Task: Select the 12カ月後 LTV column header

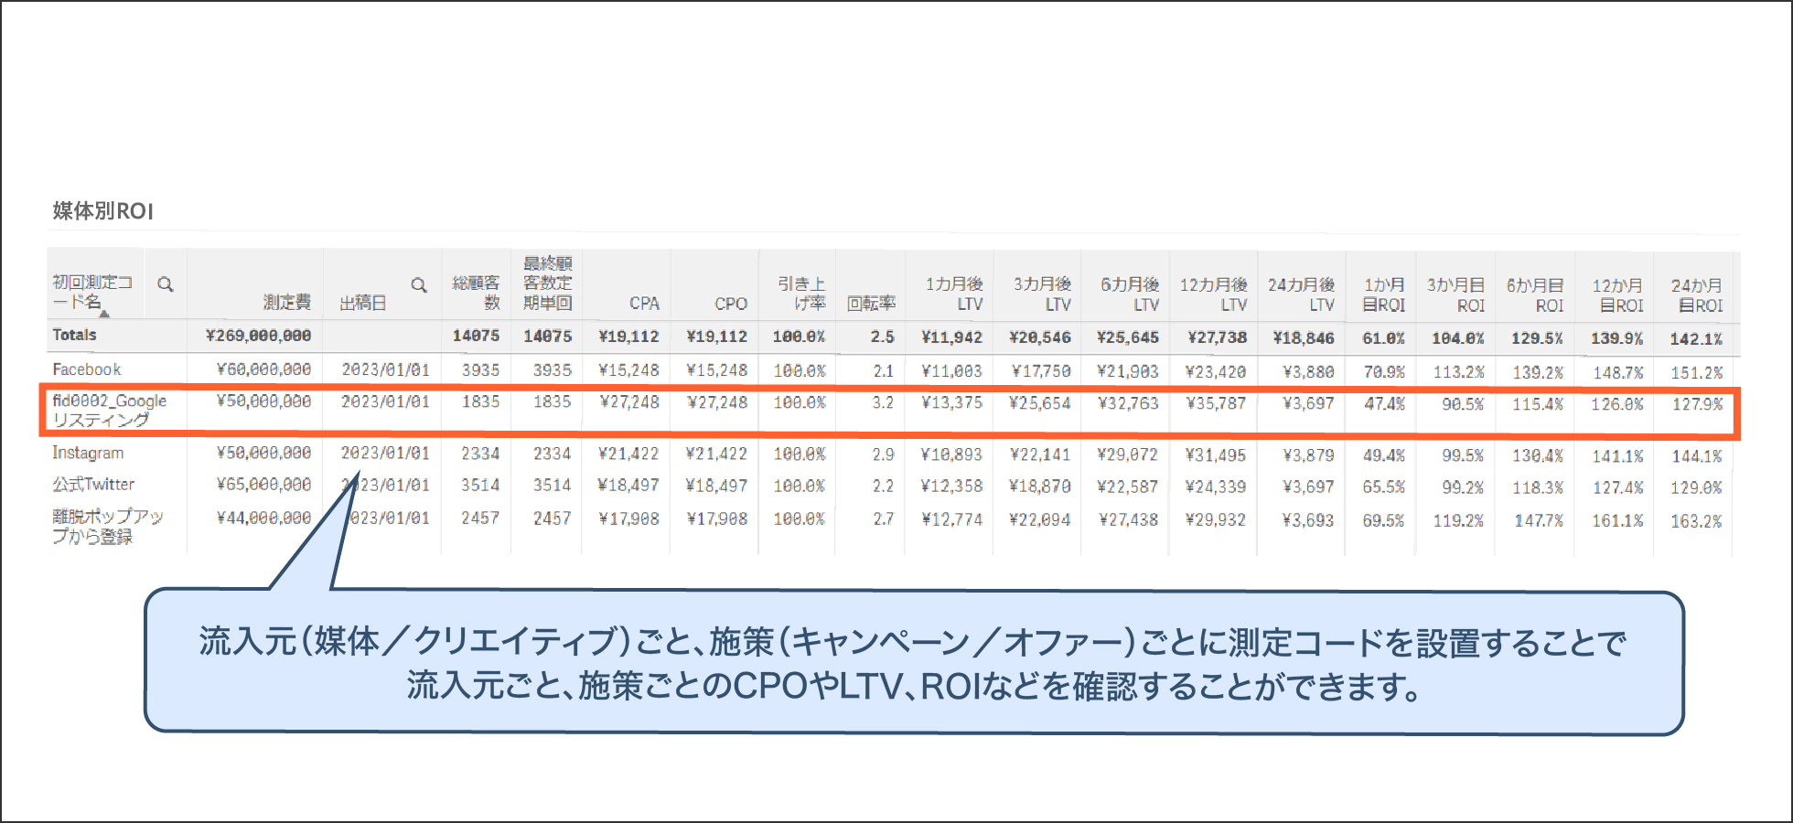Action: click(x=1213, y=294)
